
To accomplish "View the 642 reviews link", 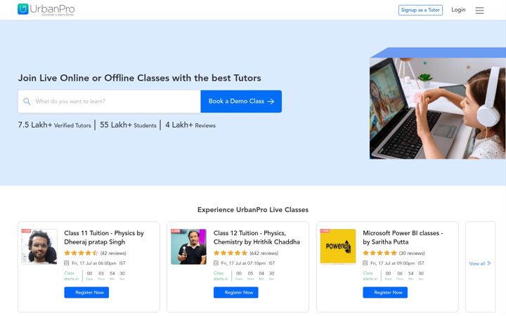I will (264, 253).
